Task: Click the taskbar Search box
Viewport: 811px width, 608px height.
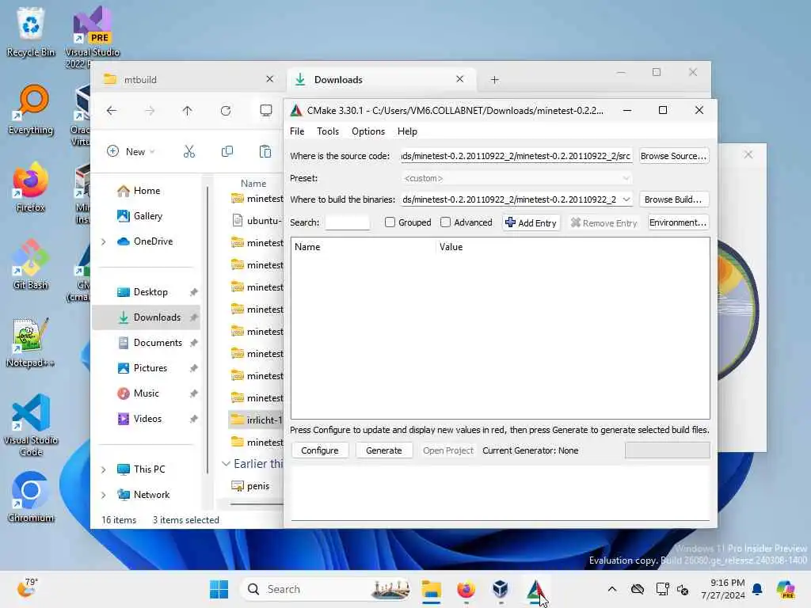Action: (326, 589)
